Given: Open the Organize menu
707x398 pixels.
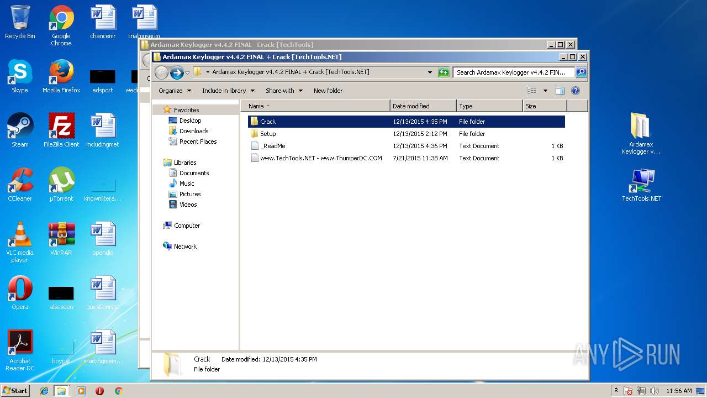Looking at the screenshot, I should pos(175,91).
